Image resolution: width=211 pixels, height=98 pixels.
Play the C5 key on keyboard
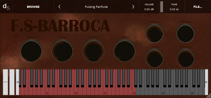[x=163, y=92]
